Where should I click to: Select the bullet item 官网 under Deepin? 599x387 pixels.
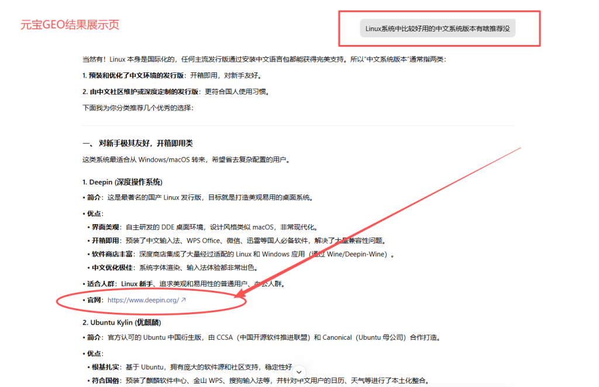[x=94, y=301]
